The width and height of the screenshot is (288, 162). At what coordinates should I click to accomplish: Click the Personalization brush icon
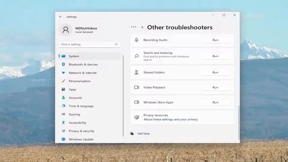tap(63, 81)
